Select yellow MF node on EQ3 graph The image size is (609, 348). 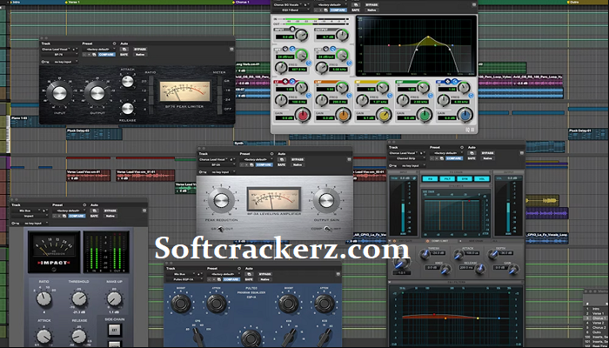[x=428, y=37]
